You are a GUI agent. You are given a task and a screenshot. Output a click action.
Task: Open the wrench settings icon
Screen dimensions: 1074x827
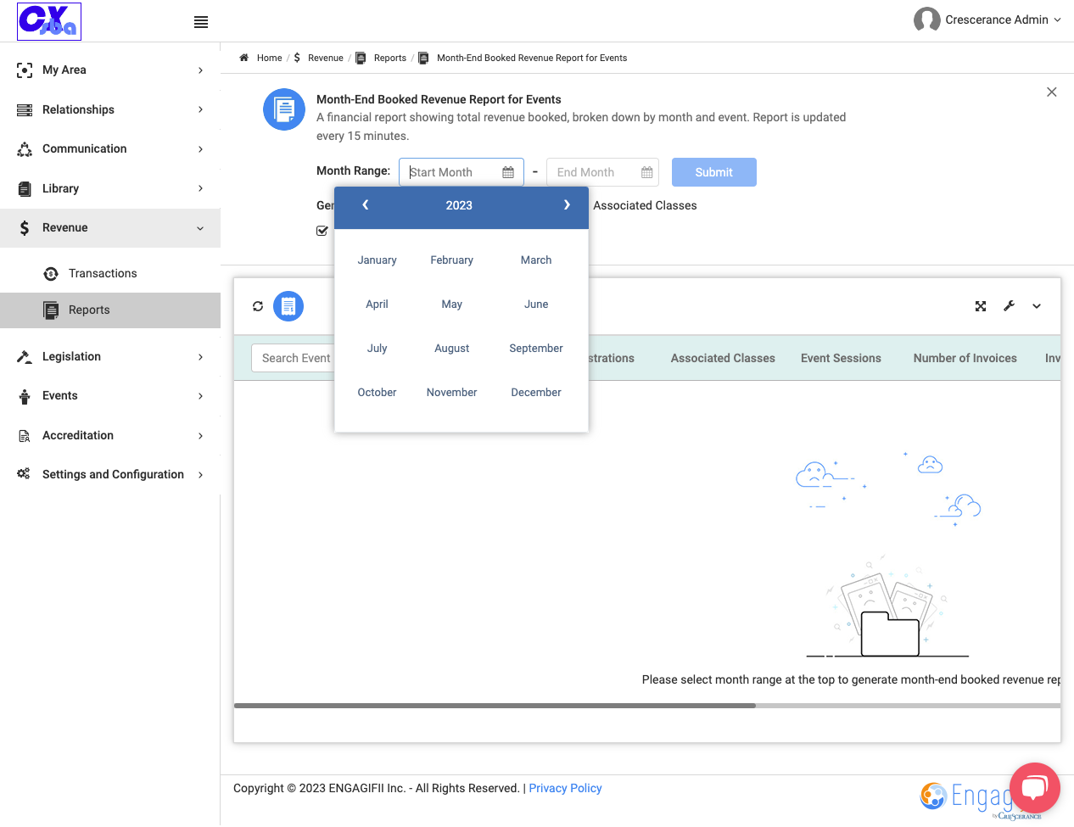(x=1009, y=306)
